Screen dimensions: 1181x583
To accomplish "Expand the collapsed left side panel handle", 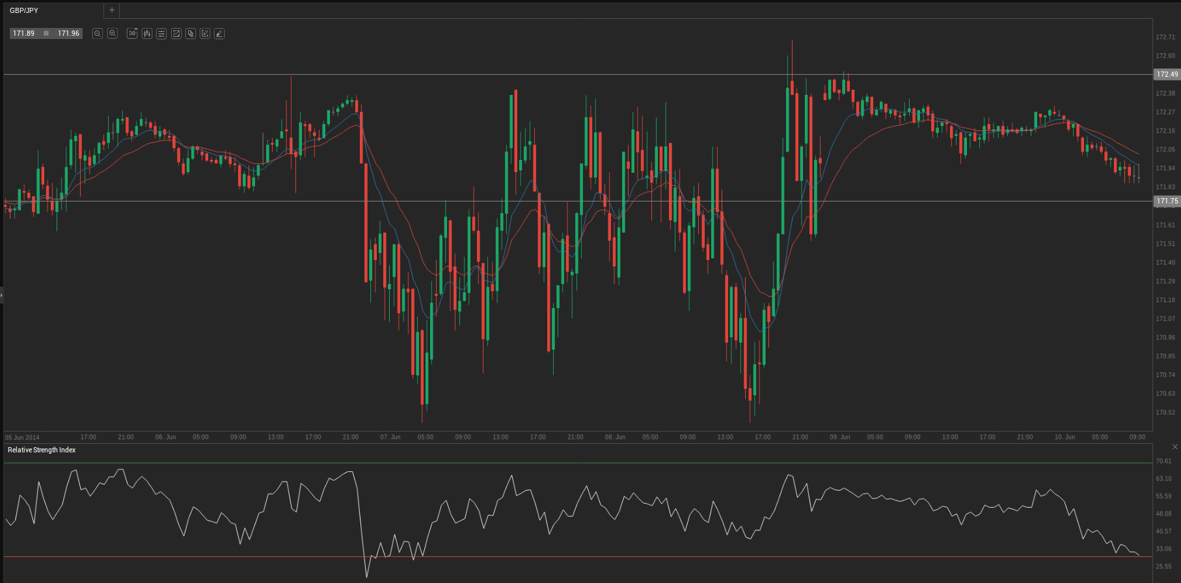I will 2,296.
